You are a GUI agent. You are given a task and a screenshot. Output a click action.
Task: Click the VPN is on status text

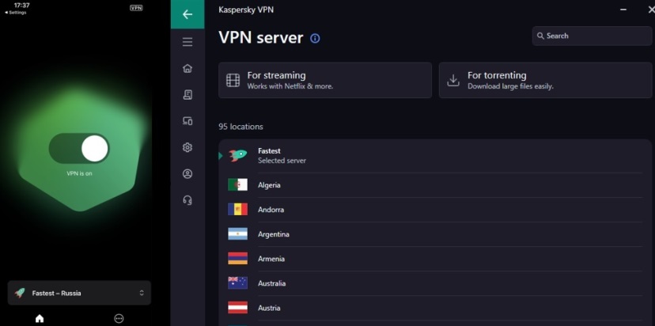(79, 173)
